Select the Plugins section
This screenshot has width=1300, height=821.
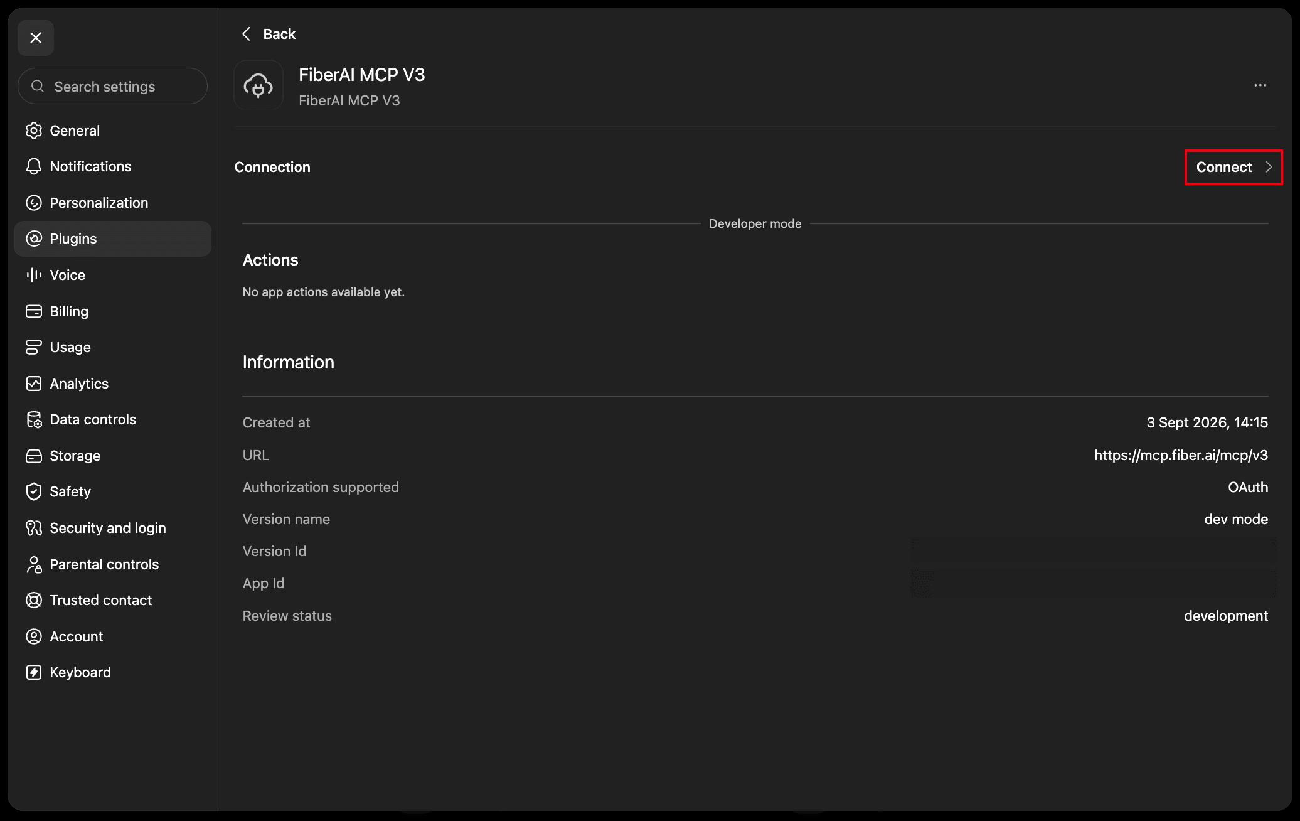[113, 239]
